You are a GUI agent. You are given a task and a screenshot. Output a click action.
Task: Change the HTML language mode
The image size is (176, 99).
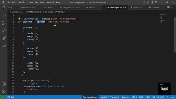148,97
